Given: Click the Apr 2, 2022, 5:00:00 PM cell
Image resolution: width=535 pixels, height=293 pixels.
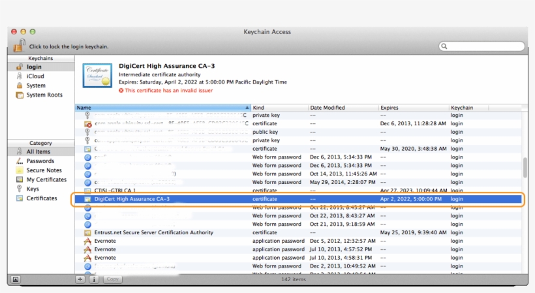Looking at the screenshot, I should 411,199.
